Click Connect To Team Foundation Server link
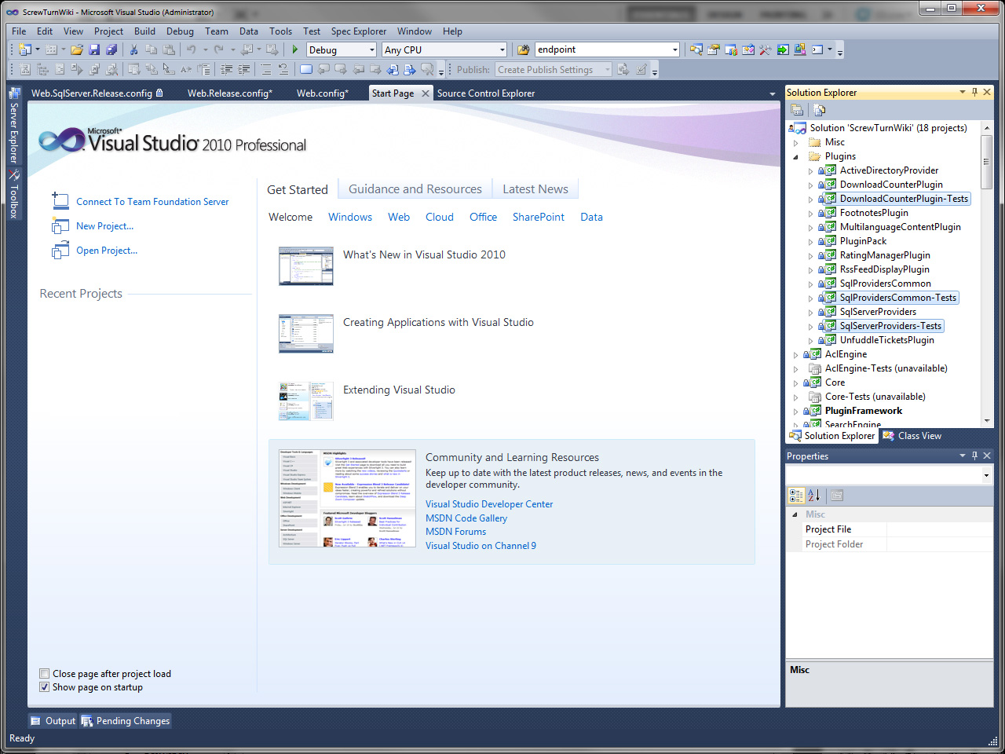 [152, 202]
